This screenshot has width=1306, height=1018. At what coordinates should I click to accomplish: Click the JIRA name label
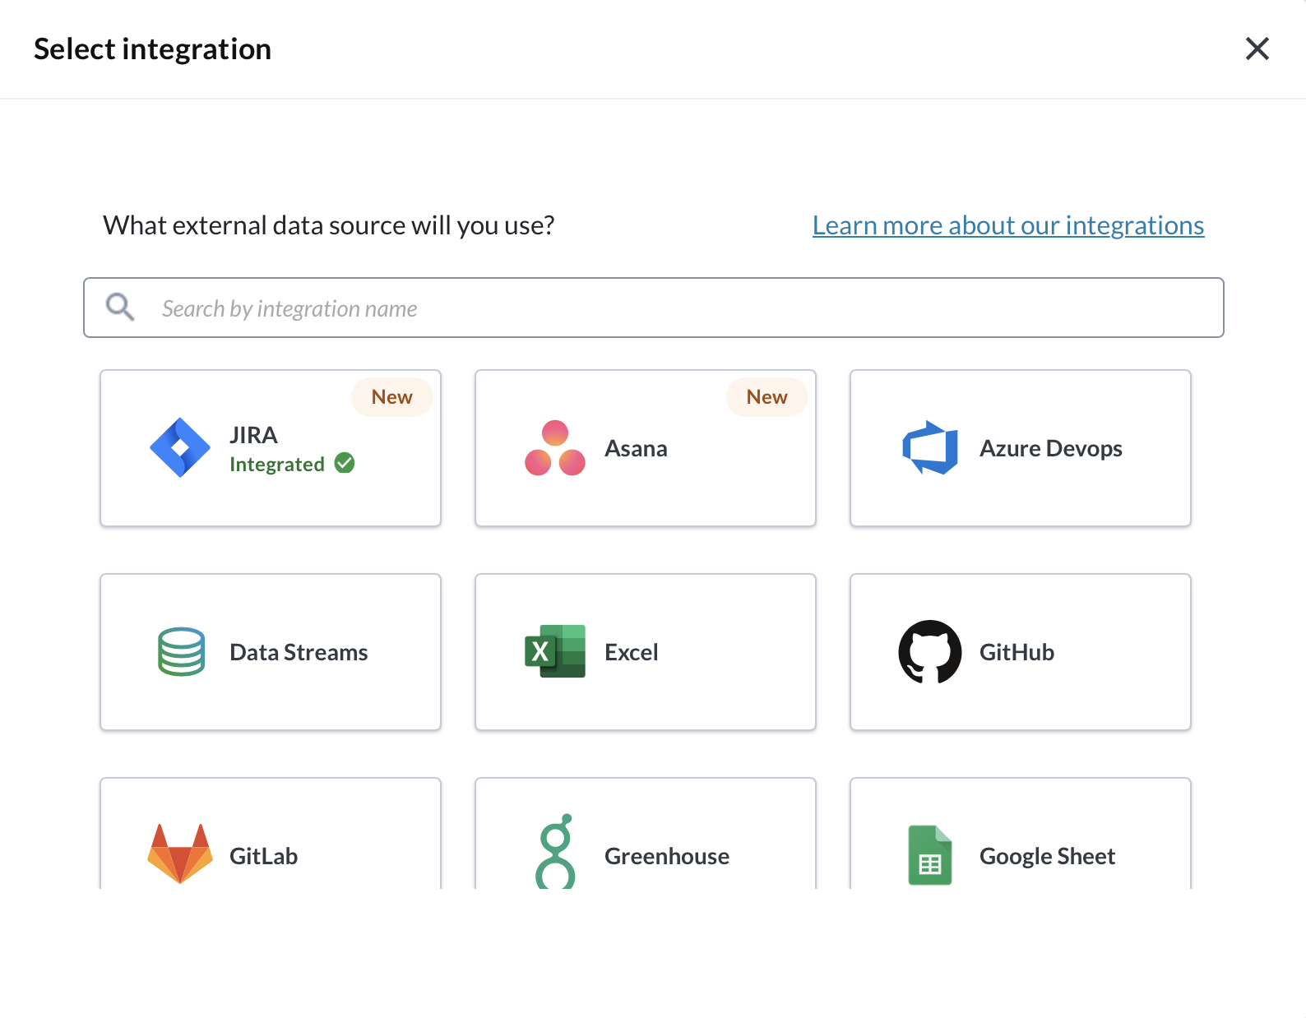pos(253,435)
